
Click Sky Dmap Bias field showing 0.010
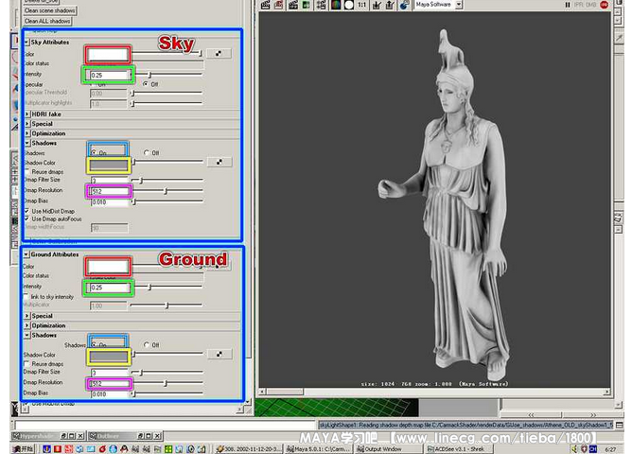tap(109, 201)
